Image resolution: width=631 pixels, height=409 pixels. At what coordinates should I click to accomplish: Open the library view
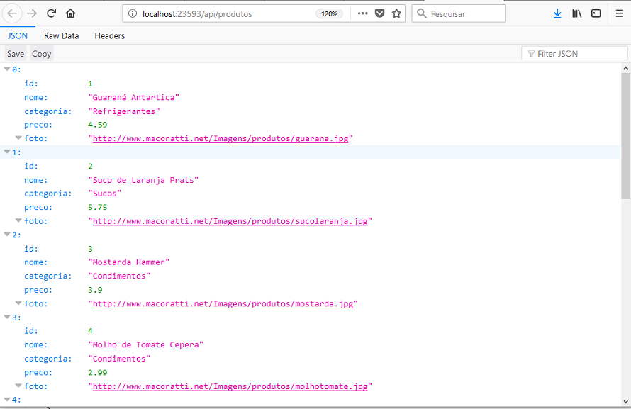tap(576, 13)
